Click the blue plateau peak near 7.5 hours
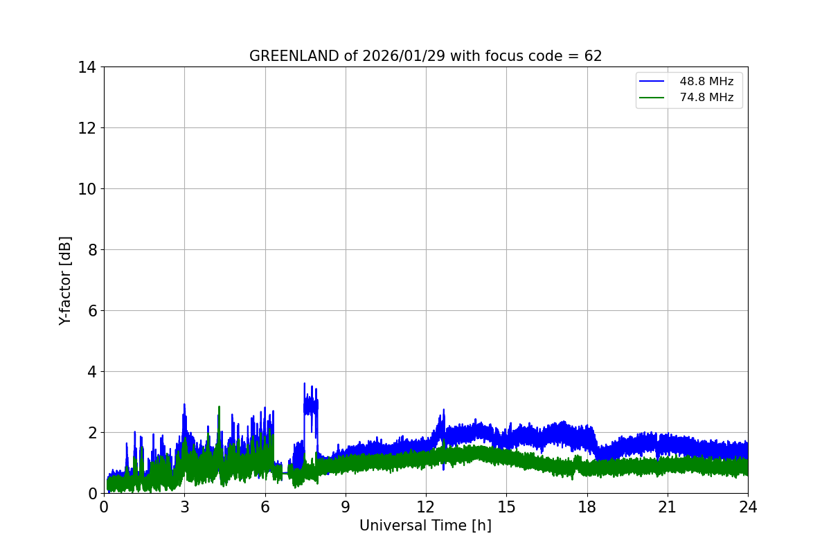 tap(310, 405)
